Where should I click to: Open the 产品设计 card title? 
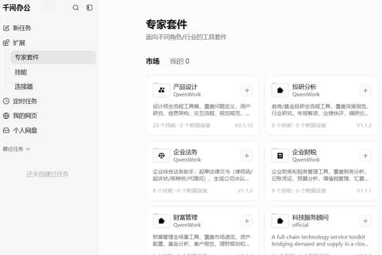click(x=185, y=87)
